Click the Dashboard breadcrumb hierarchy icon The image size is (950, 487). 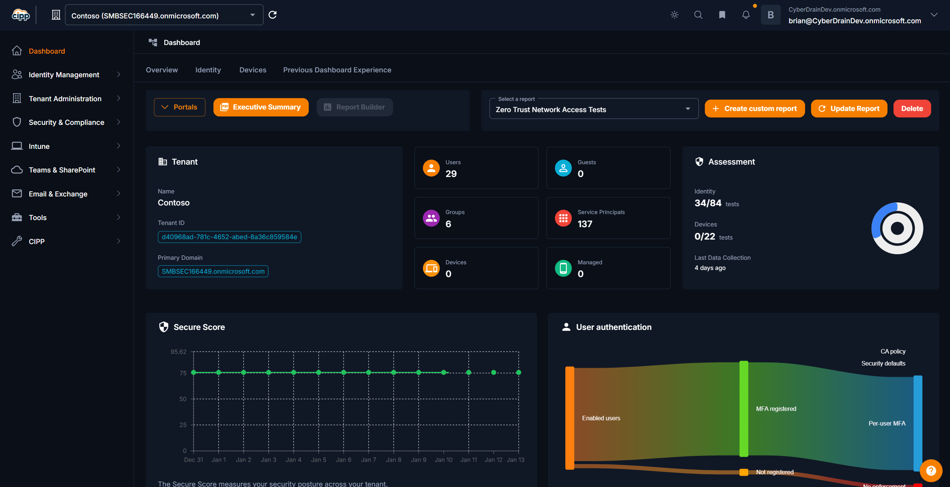tap(153, 42)
